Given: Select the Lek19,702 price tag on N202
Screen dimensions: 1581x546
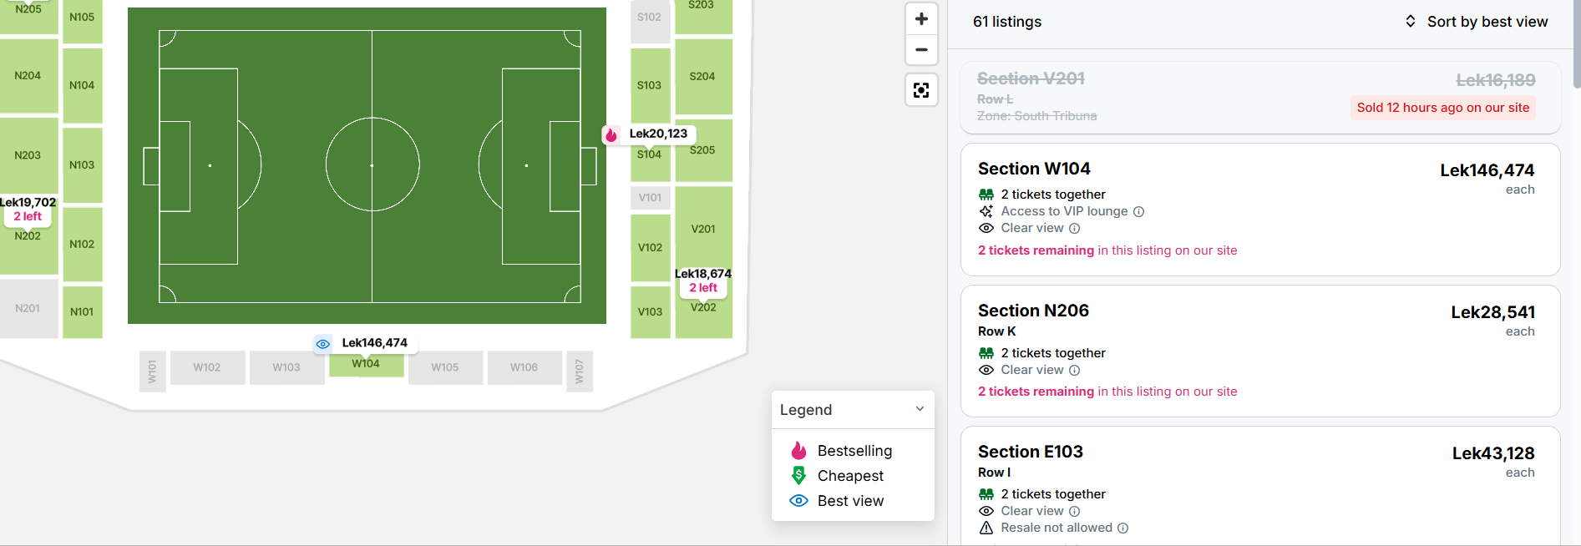Looking at the screenshot, I should coord(28,209).
